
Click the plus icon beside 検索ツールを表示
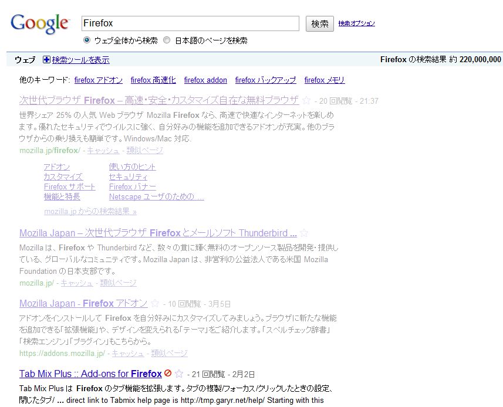point(46,60)
